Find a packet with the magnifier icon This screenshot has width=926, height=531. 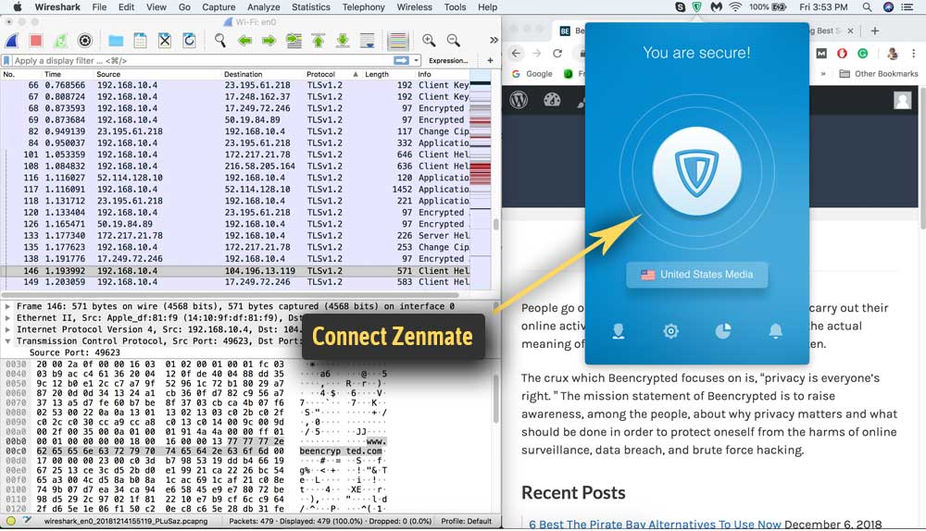219,41
